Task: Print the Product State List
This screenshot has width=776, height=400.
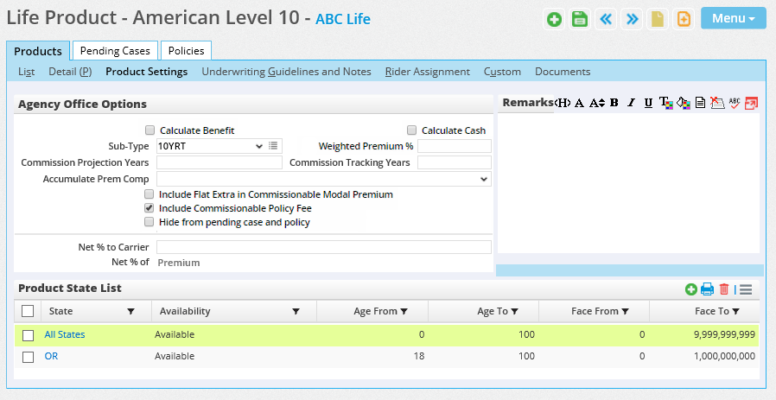Action: pyautogui.click(x=707, y=289)
